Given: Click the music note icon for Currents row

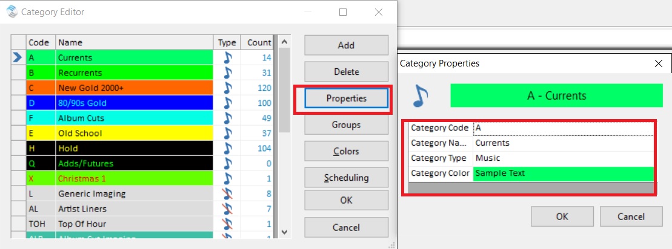Looking at the screenshot, I should pyautogui.click(x=227, y=58).
